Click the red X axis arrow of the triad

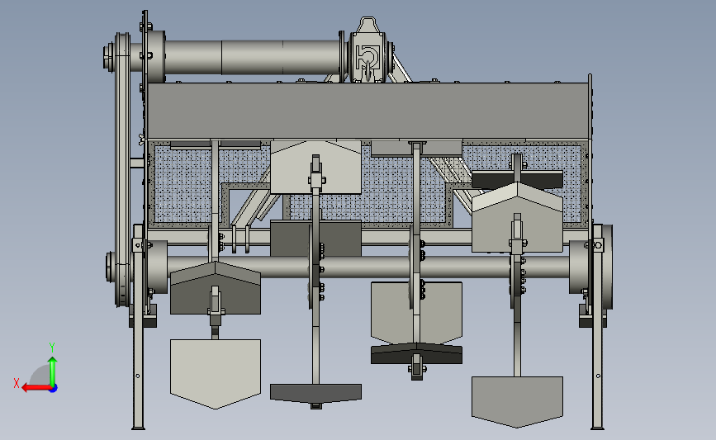(x=36, y=388)
